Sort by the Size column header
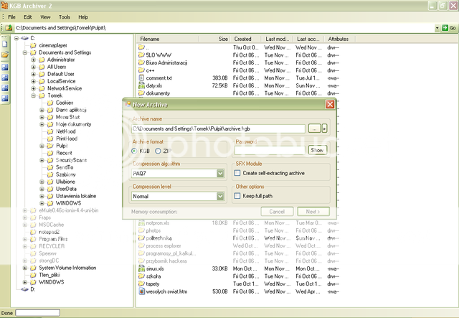The width and height of the screenshot is (459, 318). tap(214, 39)
